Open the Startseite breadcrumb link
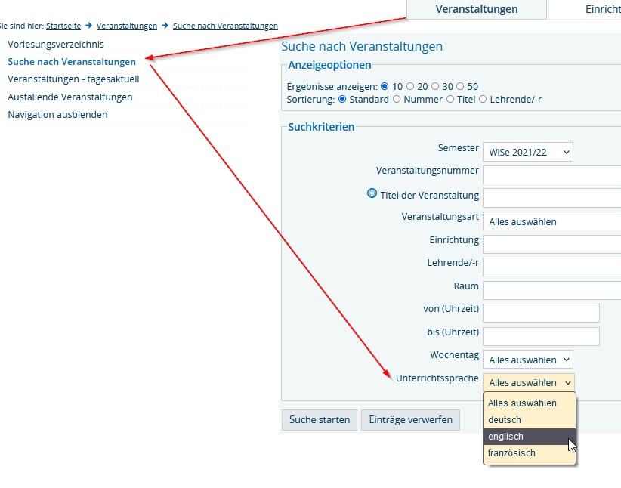The height and width of the screenshot is (488, 621). (x=63, y=26)
